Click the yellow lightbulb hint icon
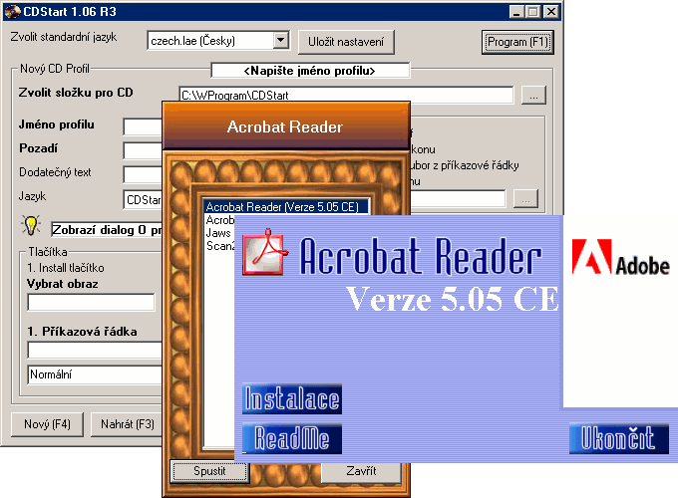 pos(32,225)
